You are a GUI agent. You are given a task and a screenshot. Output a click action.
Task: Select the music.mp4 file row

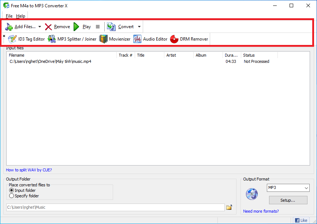click(50, 61)
